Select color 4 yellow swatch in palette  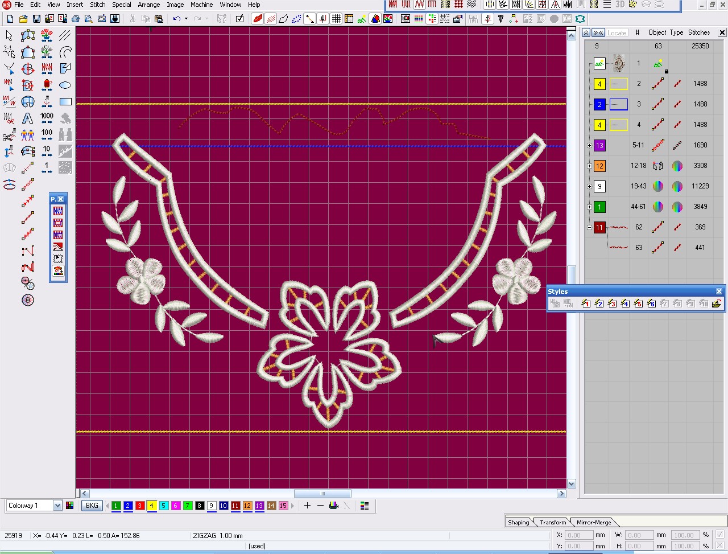pos(152,506)
